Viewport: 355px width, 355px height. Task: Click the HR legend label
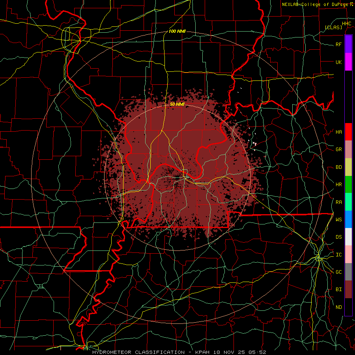tap(338, 185)
